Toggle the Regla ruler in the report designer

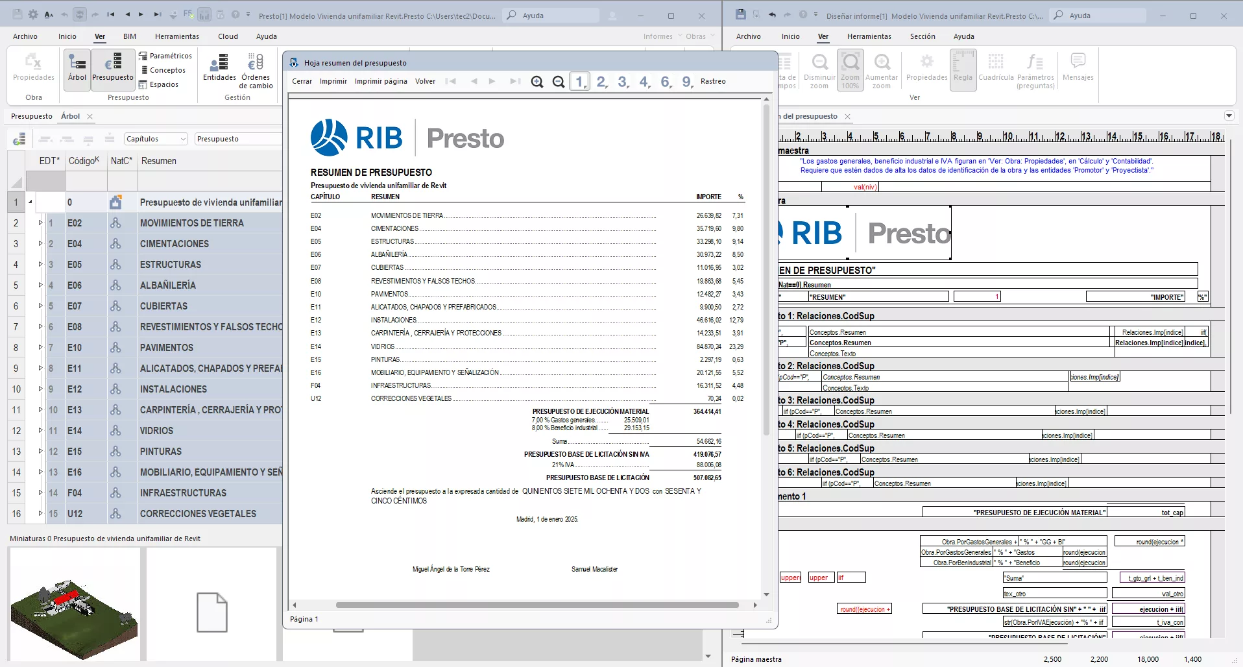coord(963,71)
